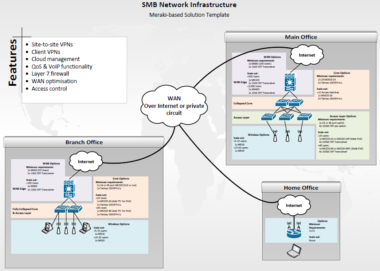Click the vertical 'Features' heading

[12, 62]
